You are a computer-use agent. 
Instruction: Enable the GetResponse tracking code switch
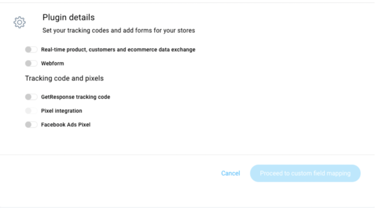point(31,97)
